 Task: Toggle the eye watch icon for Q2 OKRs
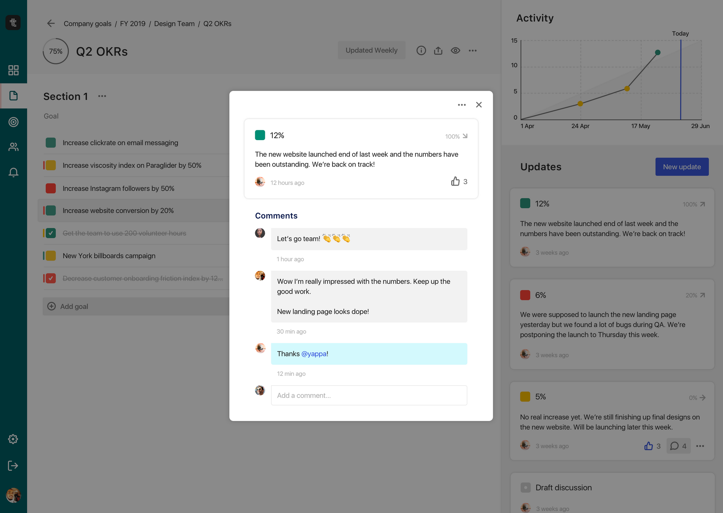tap(455, 51)
